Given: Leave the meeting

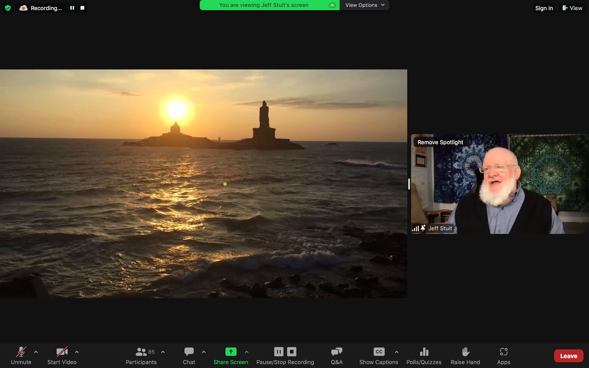Looking at the screenshot, I should pos(568,356).
